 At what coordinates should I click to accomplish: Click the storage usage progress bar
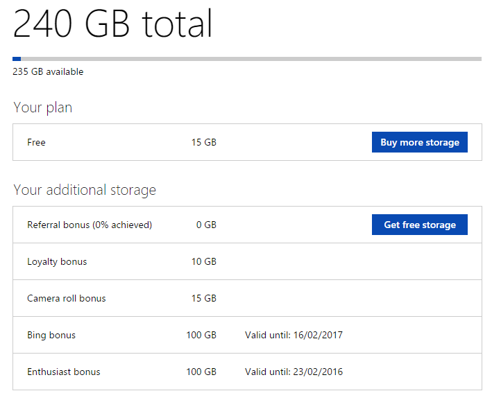[246, 59]
